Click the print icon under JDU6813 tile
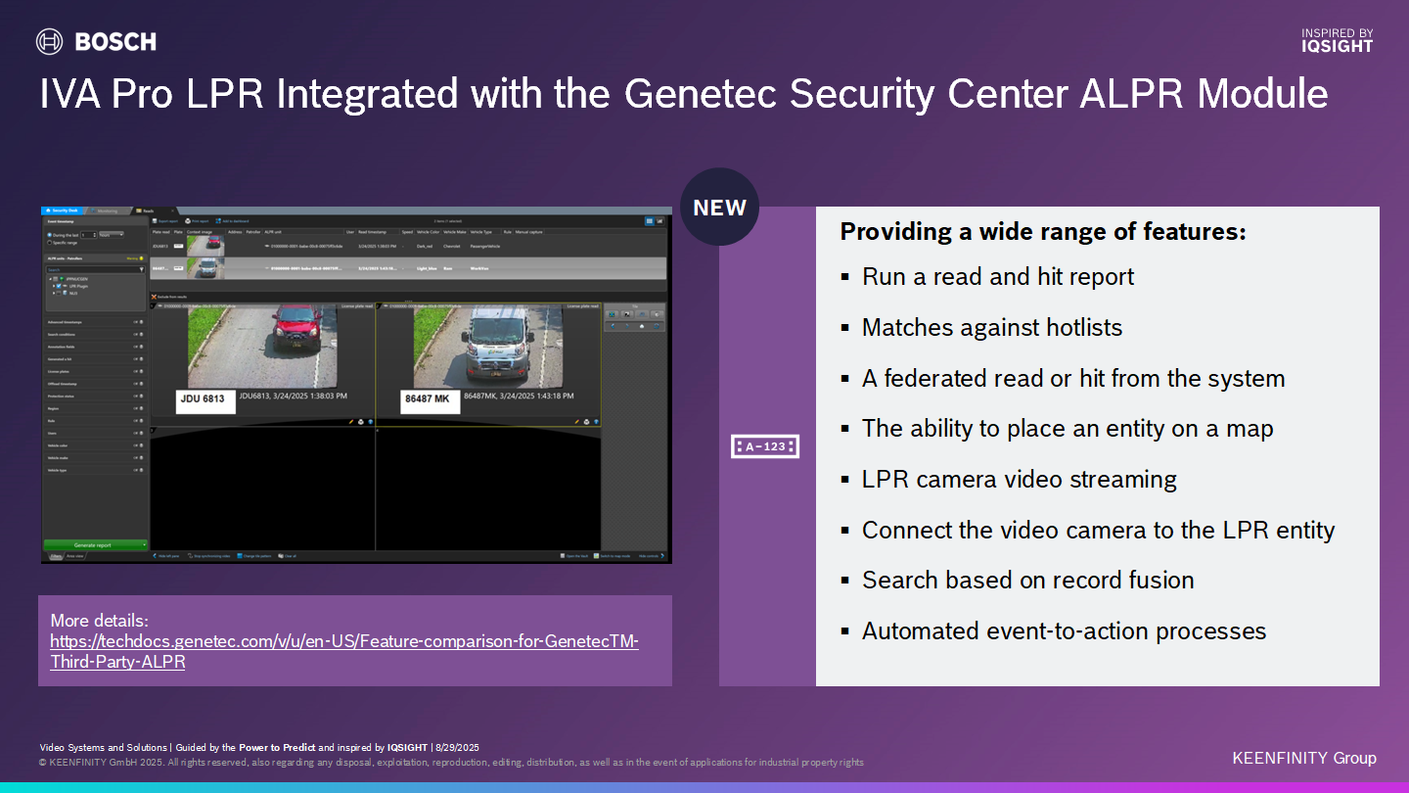This screenshot has width=1409, height=793. click(360, 421)
